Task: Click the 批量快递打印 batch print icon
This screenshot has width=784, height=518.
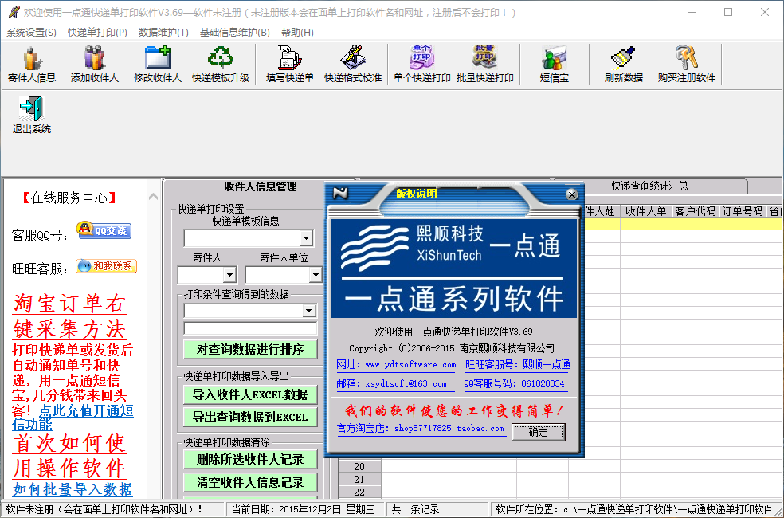Action: [484, 64]
